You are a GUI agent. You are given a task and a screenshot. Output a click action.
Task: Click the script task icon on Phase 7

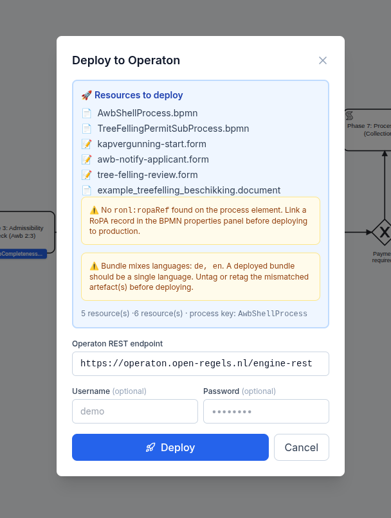coord(349,116)
